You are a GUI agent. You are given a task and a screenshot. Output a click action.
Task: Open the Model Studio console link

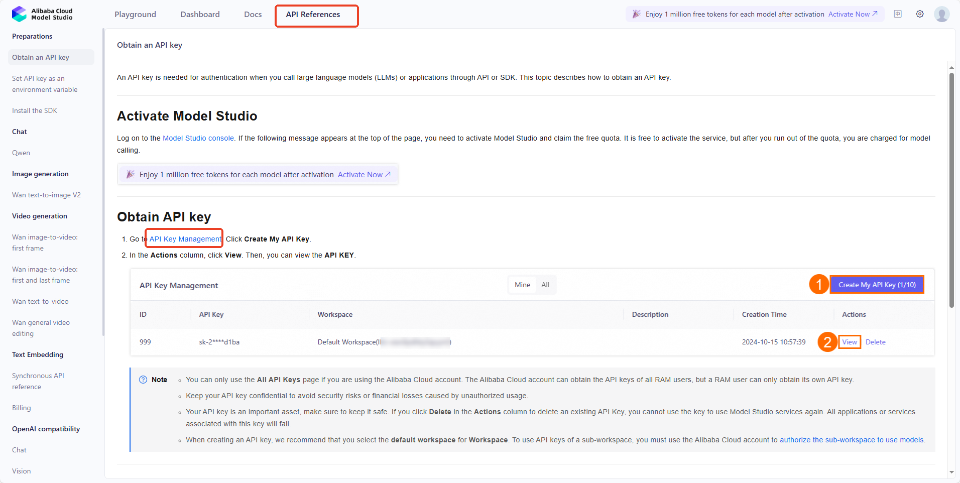point(198,138)
